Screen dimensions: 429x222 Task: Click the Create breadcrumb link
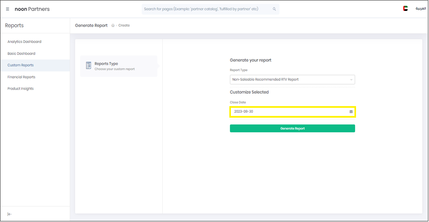pyautogui.click(x=124, y=26)
